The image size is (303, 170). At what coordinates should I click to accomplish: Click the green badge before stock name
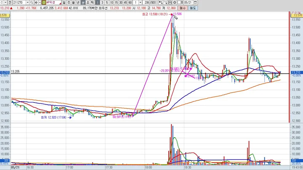pyautogui.click(x=44, y=3)
